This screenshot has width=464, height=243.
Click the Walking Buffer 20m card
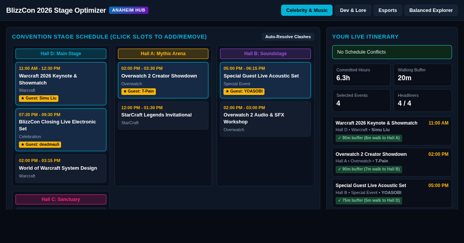click(x=423, y=75)
